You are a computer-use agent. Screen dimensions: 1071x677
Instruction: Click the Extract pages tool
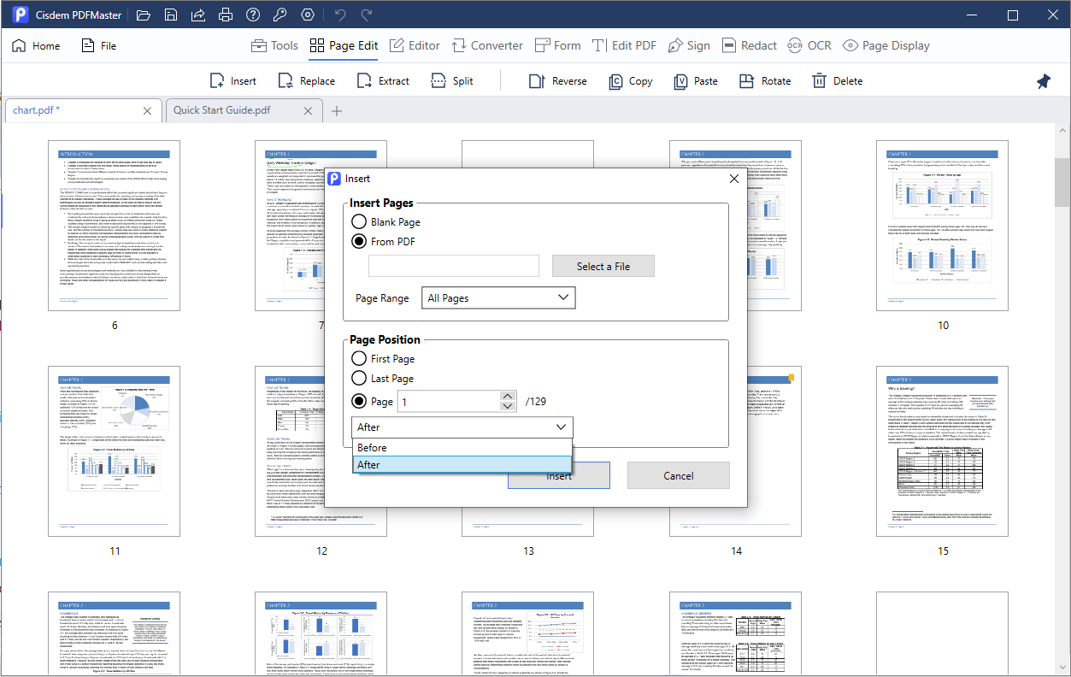click(384, 81)
